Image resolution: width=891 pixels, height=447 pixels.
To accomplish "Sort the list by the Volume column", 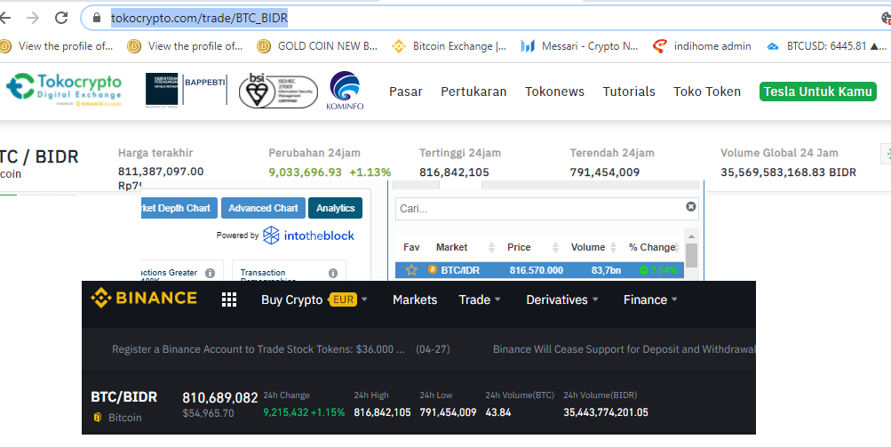I will pos(593,247).
